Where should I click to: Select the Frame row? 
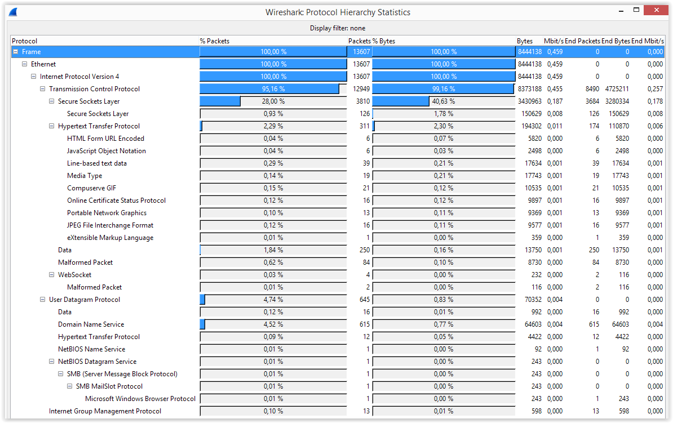[338, 51]
